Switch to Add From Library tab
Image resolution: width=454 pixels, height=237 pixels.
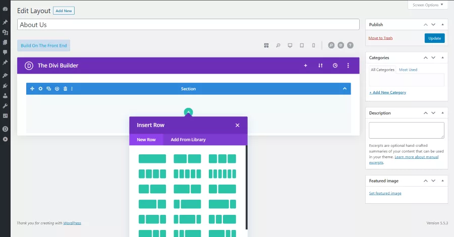coord(188,140)
